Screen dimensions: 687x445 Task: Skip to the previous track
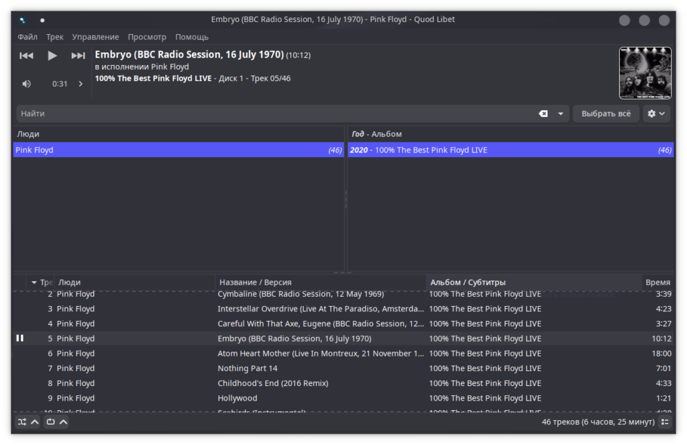26,56
